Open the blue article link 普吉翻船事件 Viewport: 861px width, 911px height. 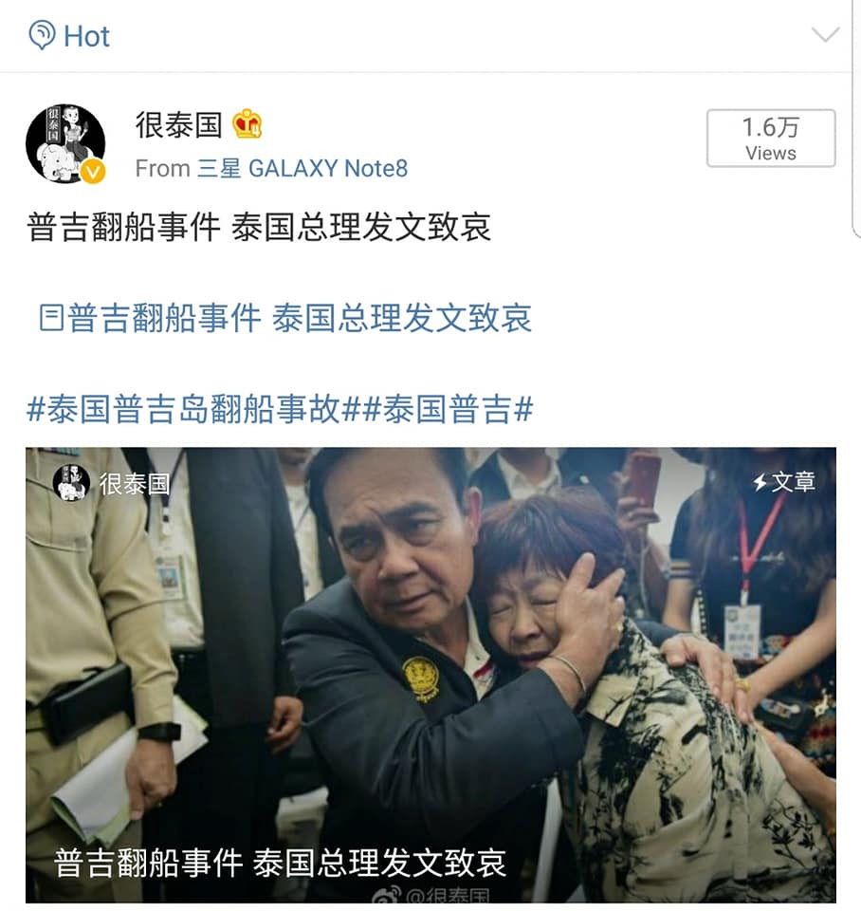coord(301,319)
